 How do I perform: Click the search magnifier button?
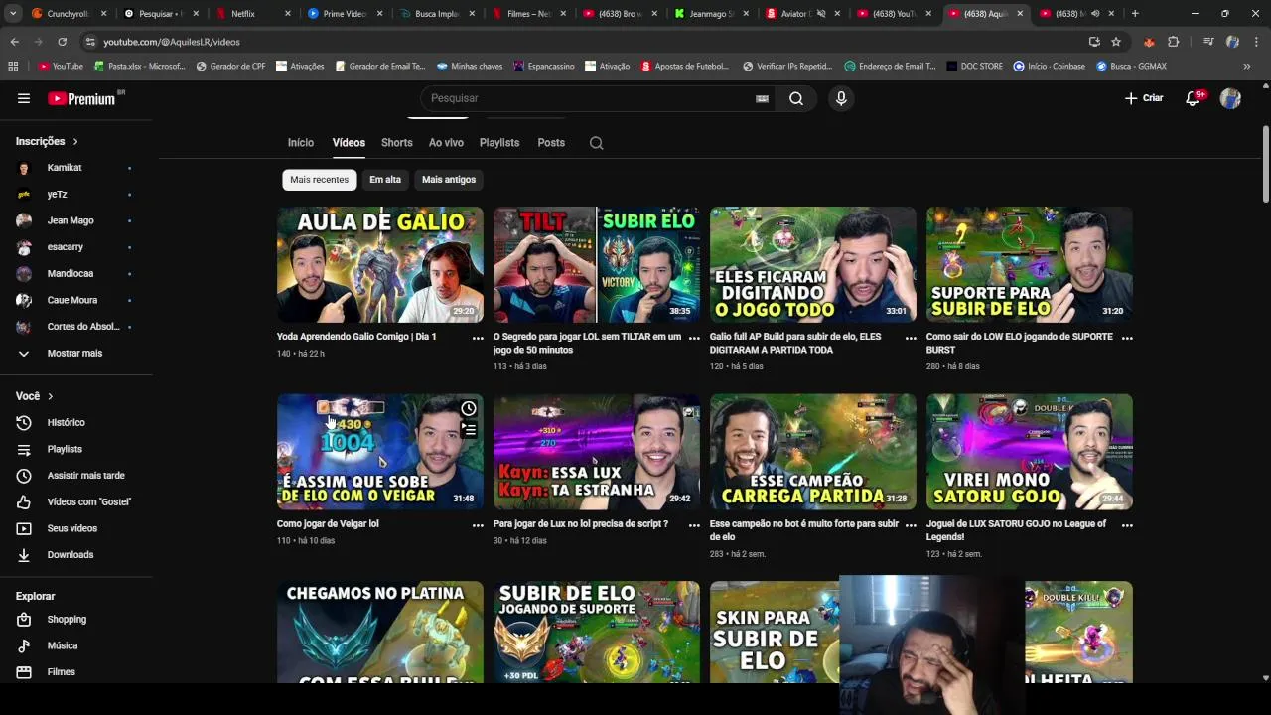[x=796, y=98]
